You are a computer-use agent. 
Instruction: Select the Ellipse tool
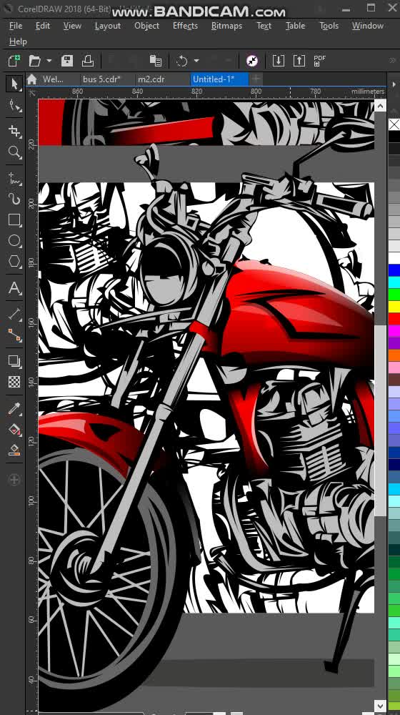coord(14,241)
